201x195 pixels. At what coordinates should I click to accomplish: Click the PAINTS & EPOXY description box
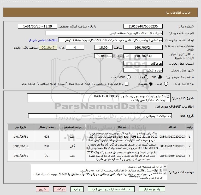tap(99, 98)
